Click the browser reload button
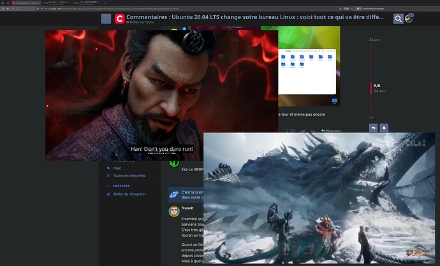This screenshot has height=266, width=440. tap(18, 9)
